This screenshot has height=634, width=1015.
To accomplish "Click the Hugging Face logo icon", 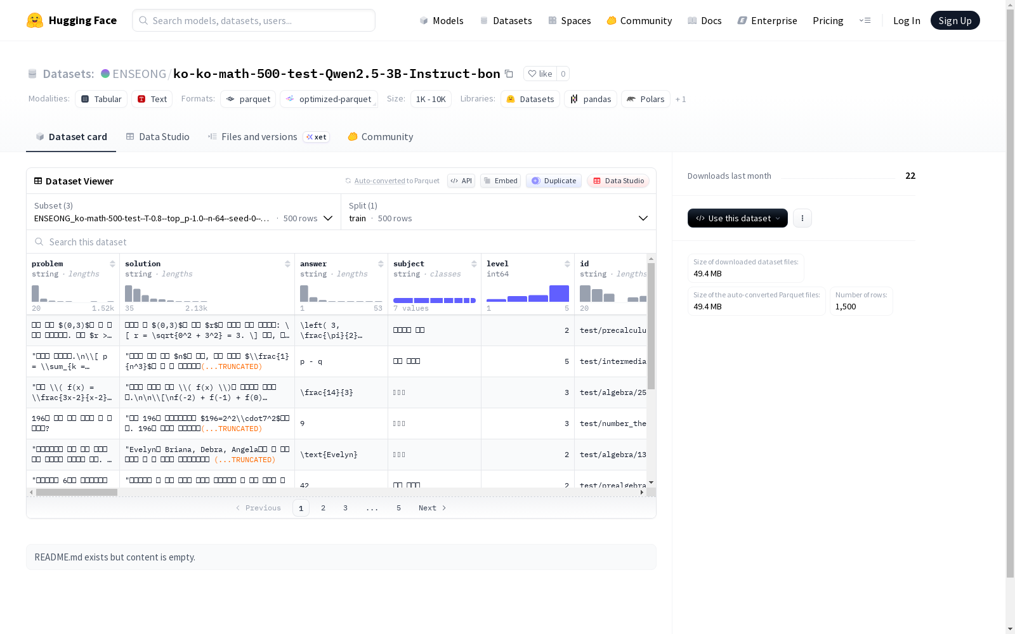I will coord(35,20).
